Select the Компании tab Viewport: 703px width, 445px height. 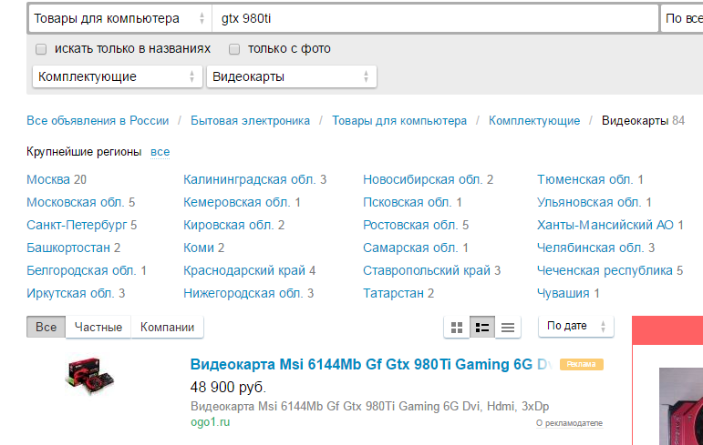click(167, 327)
